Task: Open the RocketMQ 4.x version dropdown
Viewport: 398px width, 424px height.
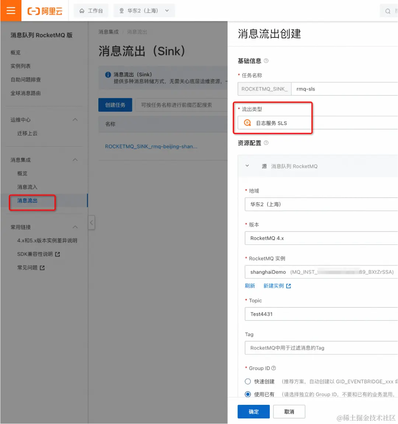Action: [321, 238]
